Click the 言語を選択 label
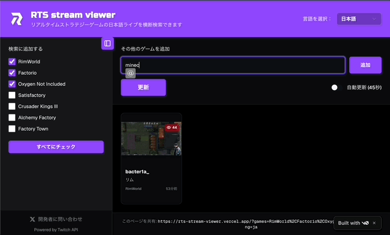The width and height of the screenshot is (390, 235). (317, 19)
